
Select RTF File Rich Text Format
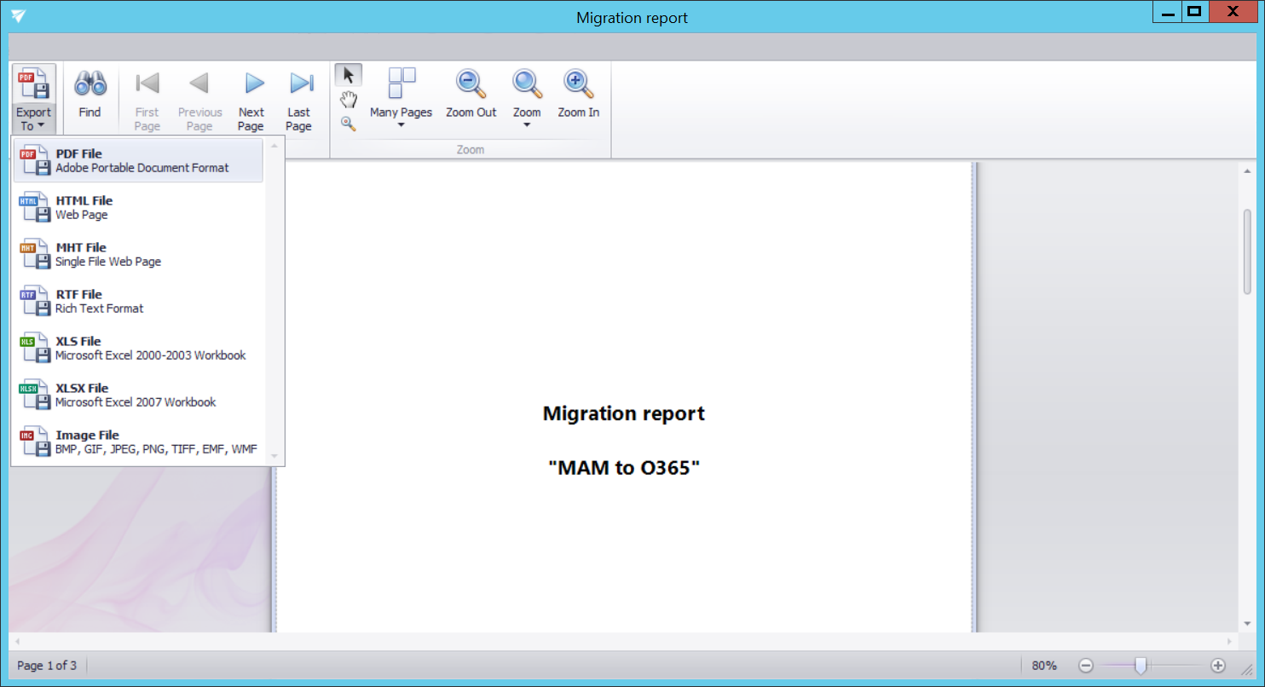pos(138,301)
